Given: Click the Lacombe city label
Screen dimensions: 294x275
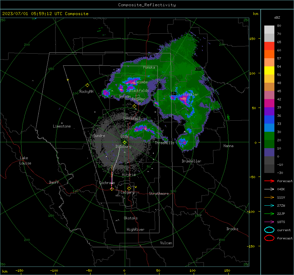Looking at the screenshot, I should pos(141,82).
